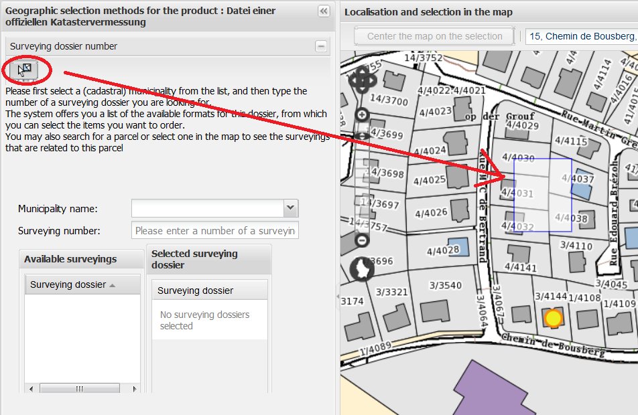Minimize the Surveying dossier number section
The image size is (638, 415).
pos(321,46)
